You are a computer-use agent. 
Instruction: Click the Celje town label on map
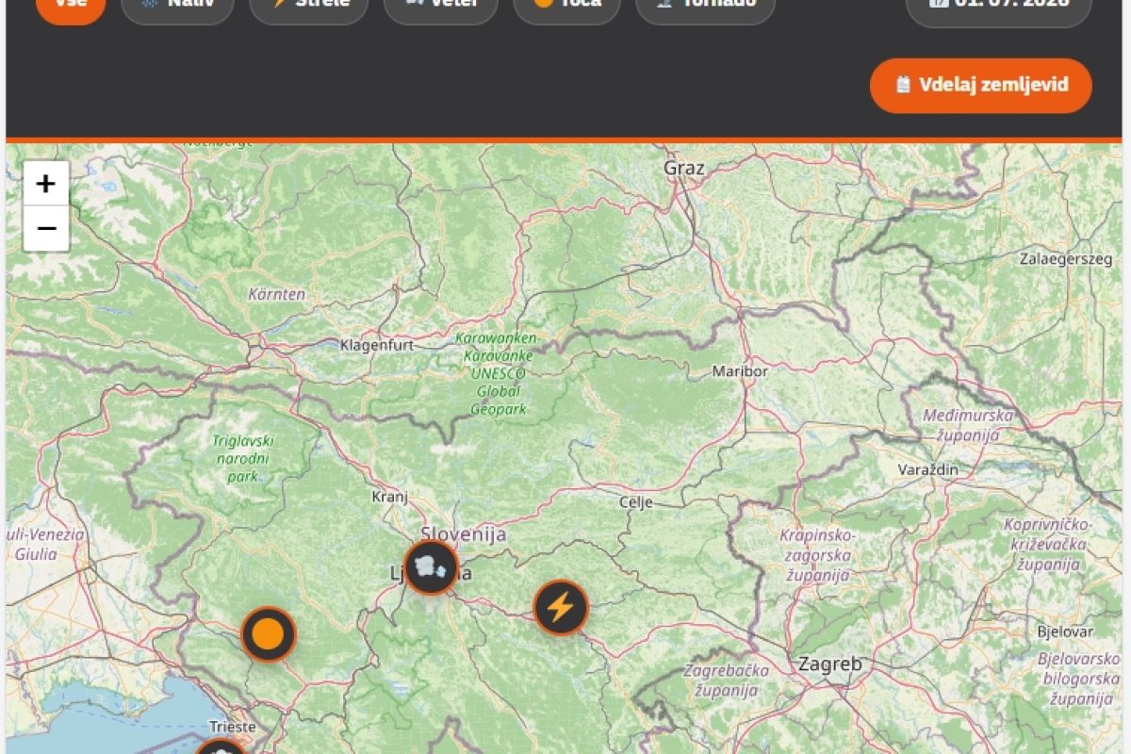[635, 502]
